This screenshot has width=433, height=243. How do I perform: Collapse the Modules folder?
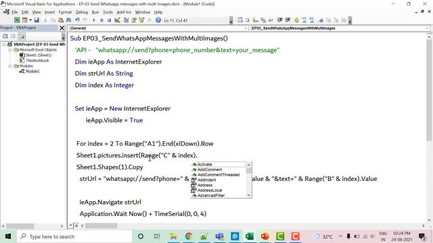[x=9, y=66]
